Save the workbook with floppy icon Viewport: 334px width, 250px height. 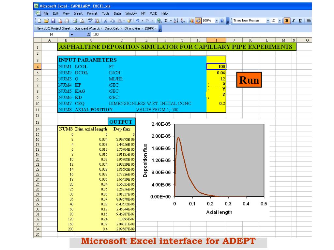[x=53, y=21]
